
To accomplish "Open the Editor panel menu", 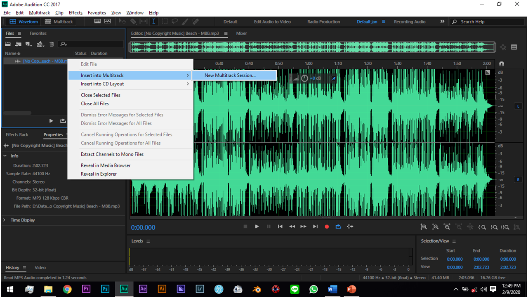I will pyautogui.click(x=225, y=33).
